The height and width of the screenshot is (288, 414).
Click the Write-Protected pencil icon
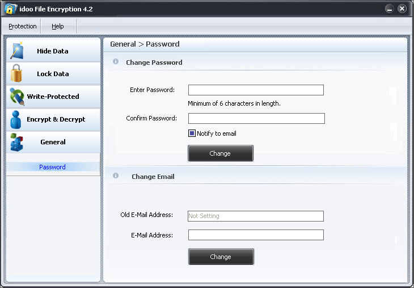(x=17, y=97)
